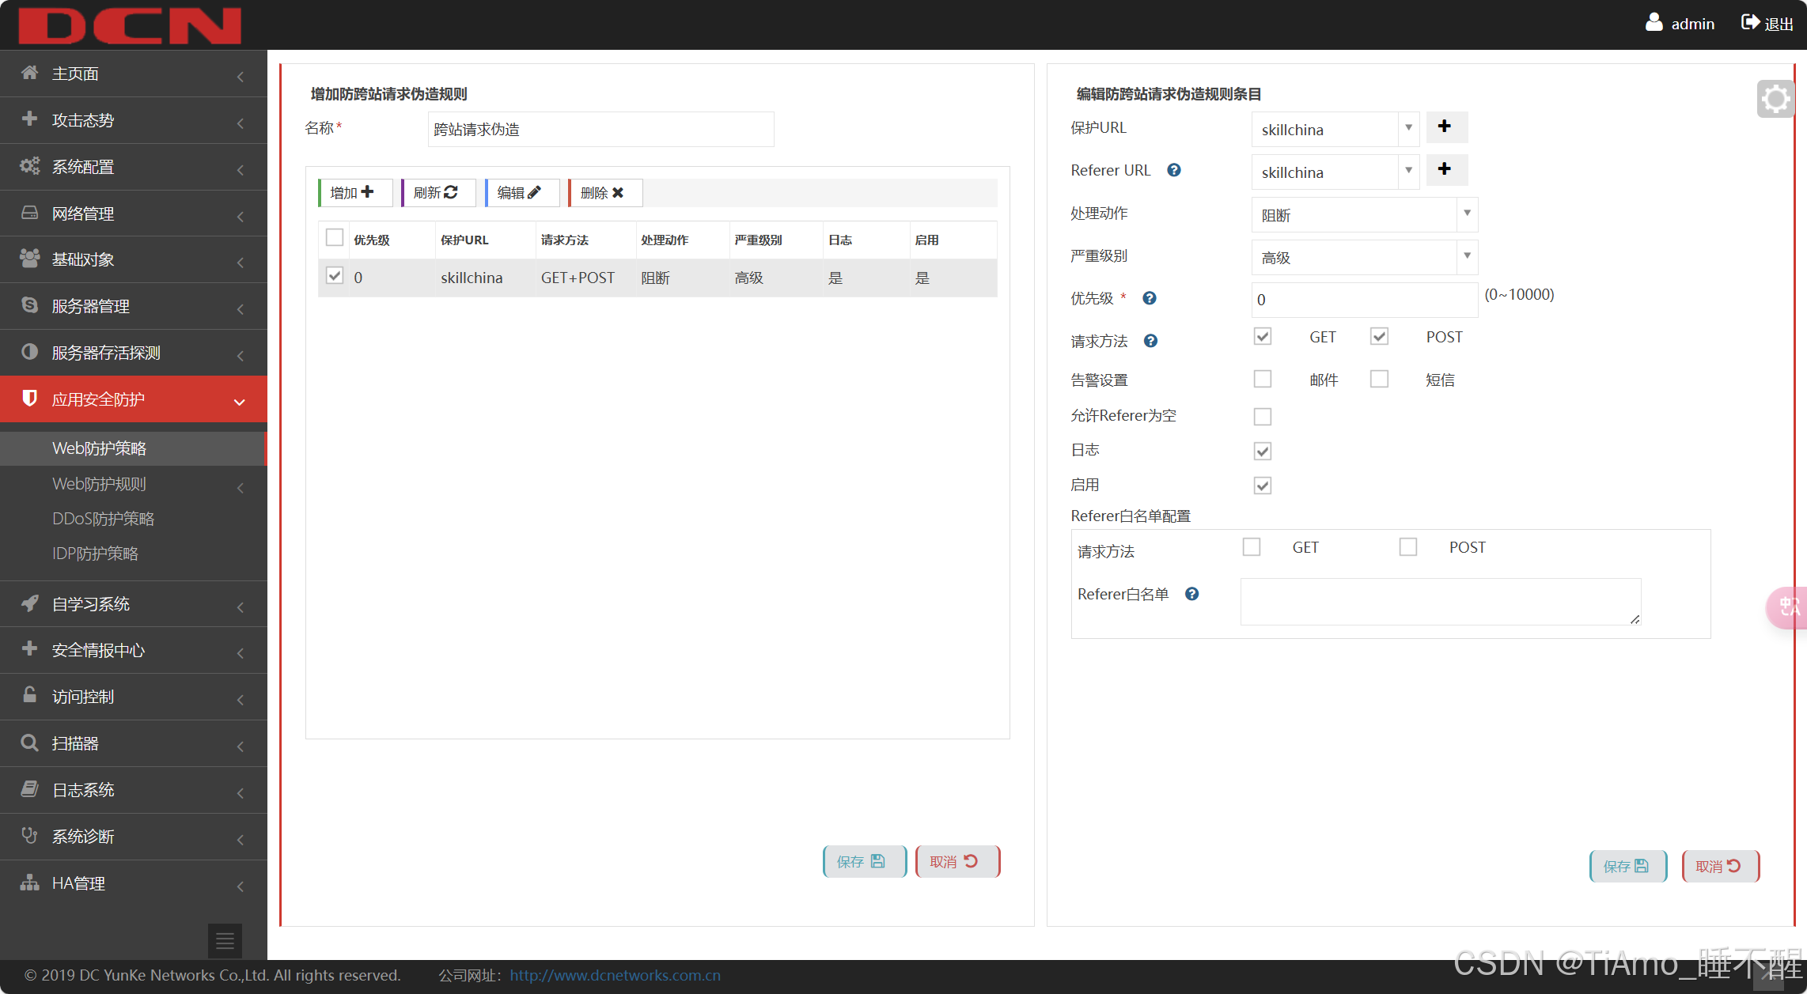Open the DDoS防护策略 submenu item
This screenshot has height=994, width=1807.
click(133, 519)
